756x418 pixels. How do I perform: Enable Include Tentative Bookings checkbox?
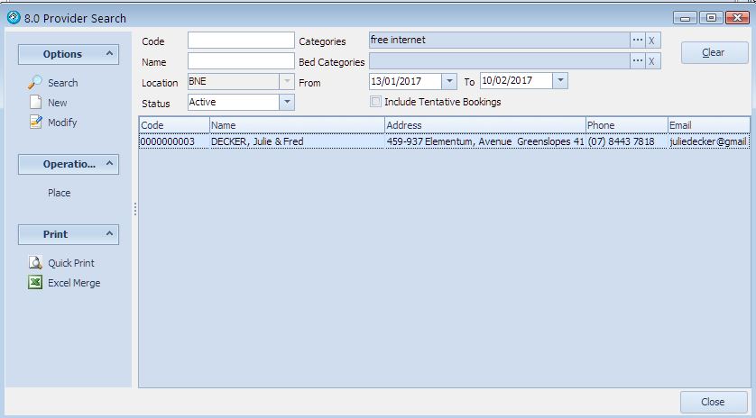(375, 102)
